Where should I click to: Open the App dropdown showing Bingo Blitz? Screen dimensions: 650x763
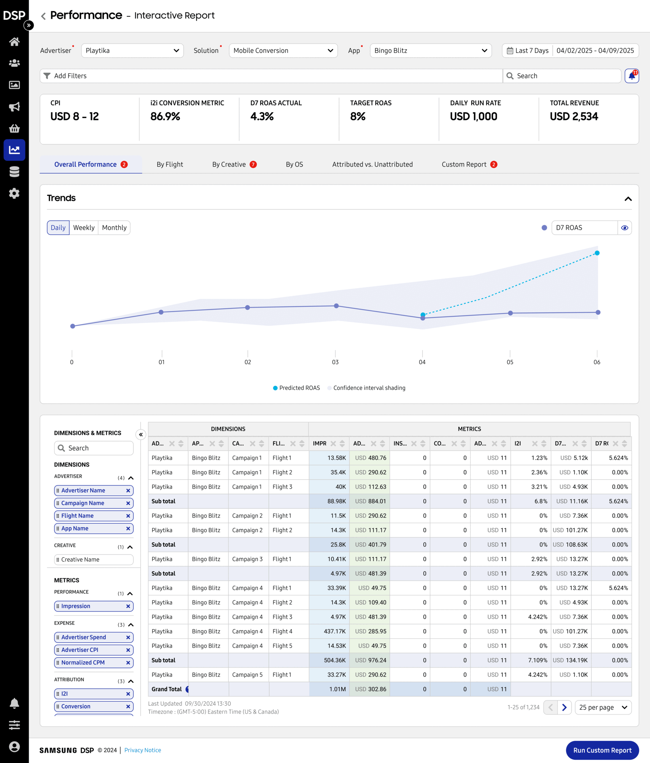[x=431, y=51]
